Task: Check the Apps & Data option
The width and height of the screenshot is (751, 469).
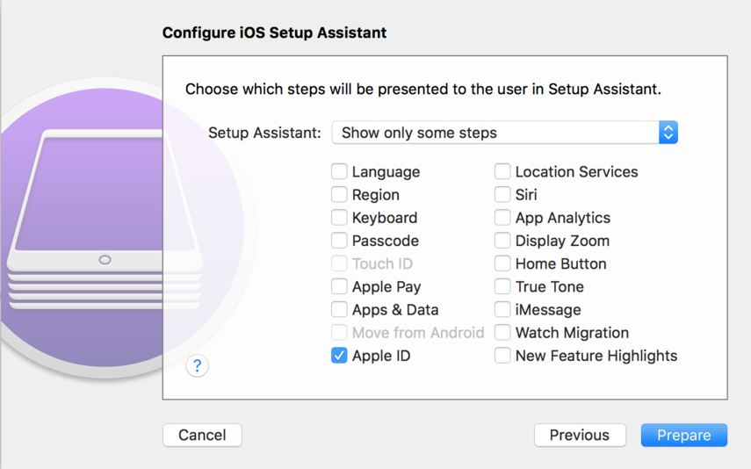Action: (339, 309)
